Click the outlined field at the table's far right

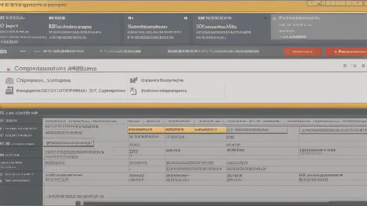click(x=333, y=130)
